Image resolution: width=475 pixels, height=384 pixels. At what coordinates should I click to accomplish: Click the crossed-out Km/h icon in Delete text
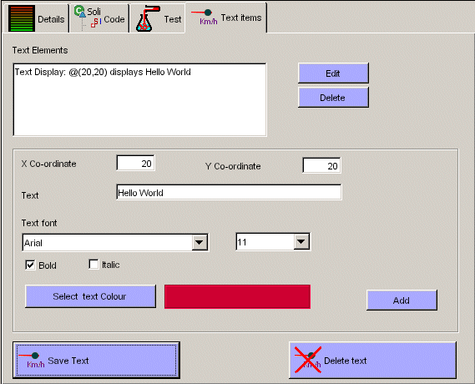pyautogui.click(x=308, y=360)
